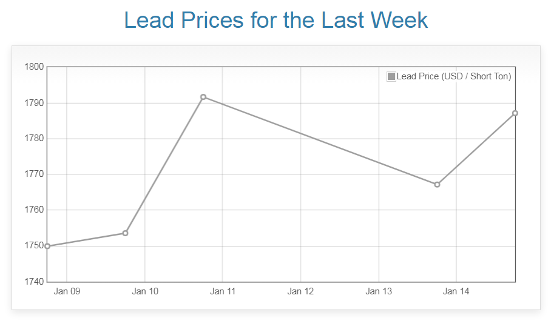Click the Jan 12 x-axis label
551x321 pixels.
click(300, 291)
